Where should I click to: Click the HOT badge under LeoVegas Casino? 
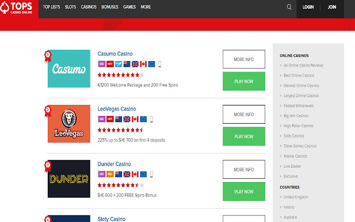[110, 119]
